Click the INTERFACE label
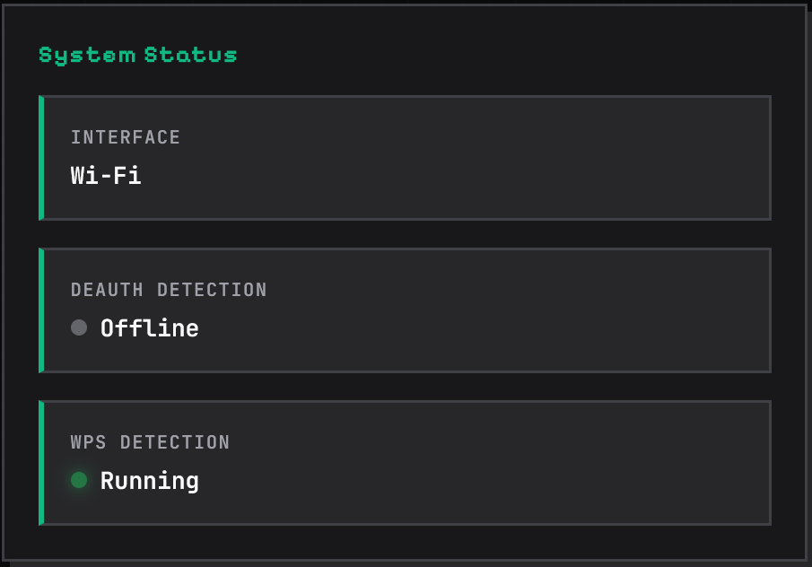The width and height of the screenshot is (812, 567). click(126, 137)
